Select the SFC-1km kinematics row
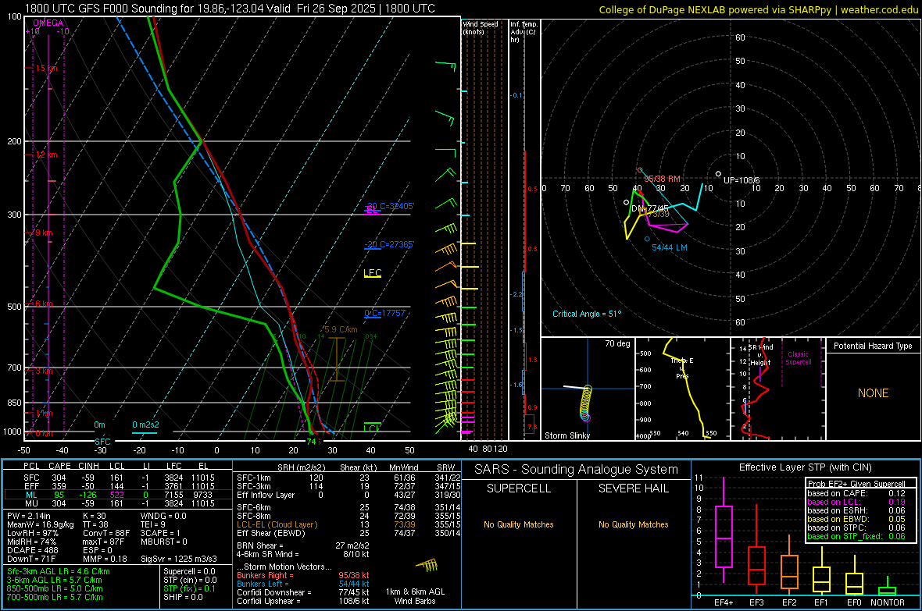This screenshot has height=611, width=922. [x=348, y=478]
